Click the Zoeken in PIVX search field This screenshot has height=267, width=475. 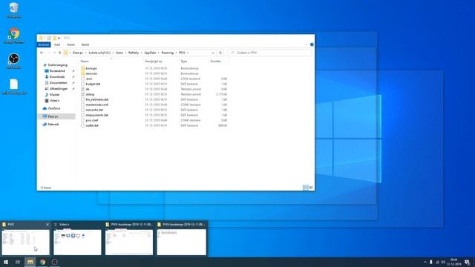[269, 53]
